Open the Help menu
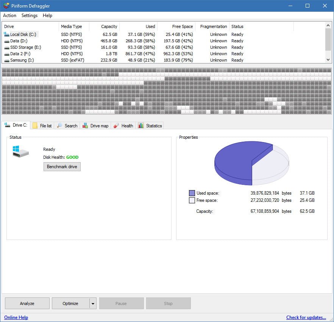Image resolution: width=334 pixels, height=322 pixels. (47, 15)
